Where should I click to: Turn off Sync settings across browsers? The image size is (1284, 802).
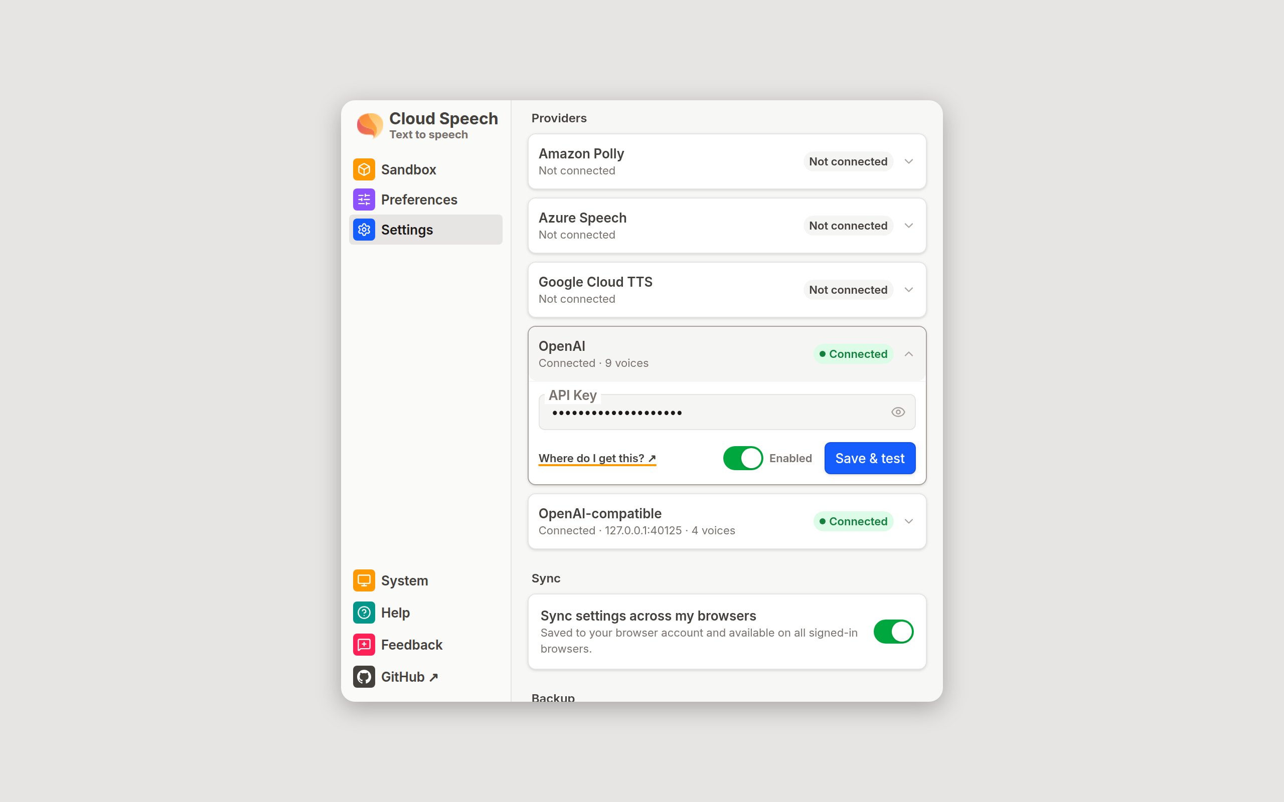pyautogui.click(x=893, y=632)
